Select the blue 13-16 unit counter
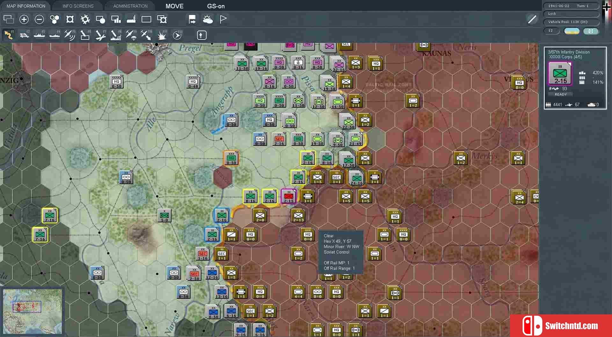 (222, 292)
